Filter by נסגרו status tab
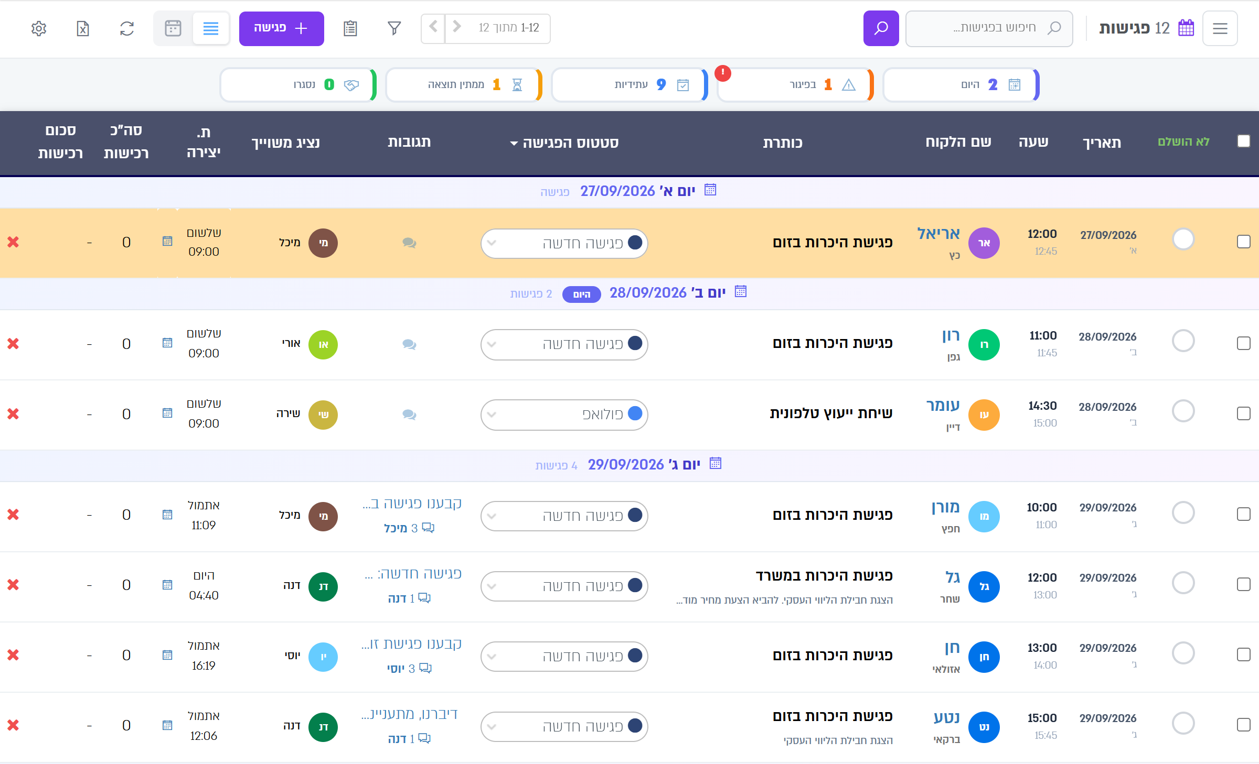 tap(298, 84)
